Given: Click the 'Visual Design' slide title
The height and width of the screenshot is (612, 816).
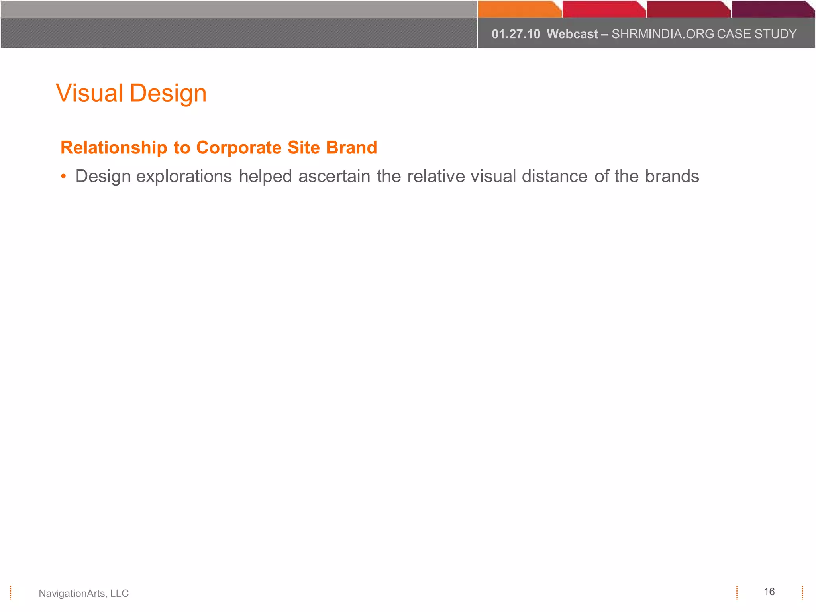Looking at the screenshot, I should (131, 94).
